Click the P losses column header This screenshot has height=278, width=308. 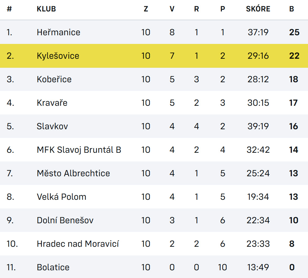[x=222, y=9]
